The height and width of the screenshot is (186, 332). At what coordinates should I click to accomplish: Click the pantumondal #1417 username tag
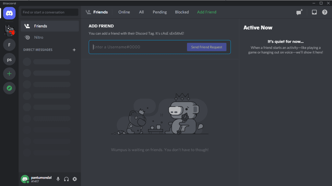(x=41, y=179)
